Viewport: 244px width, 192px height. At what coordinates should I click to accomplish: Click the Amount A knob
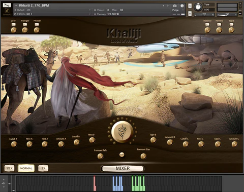click(x=61, y=144)
